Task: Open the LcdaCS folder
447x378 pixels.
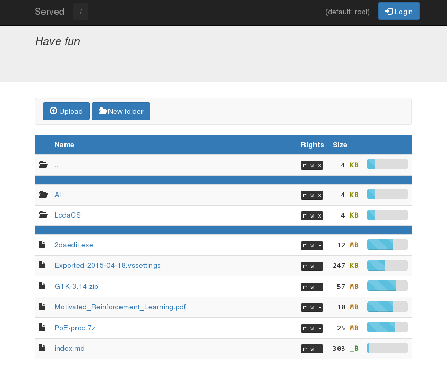Action: [x=68, y=215]
